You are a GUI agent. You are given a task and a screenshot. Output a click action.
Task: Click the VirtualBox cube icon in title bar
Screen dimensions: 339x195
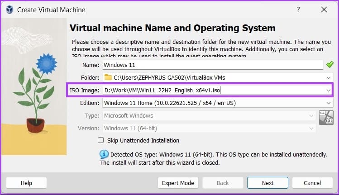coord(10,10)
